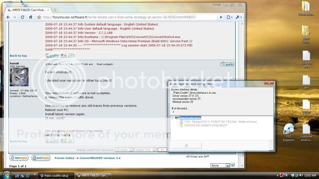Viewport: 319px width, 179px height.
Task: Open the VSO Inspector desktop icon
Action: click(x=288, y=130)
